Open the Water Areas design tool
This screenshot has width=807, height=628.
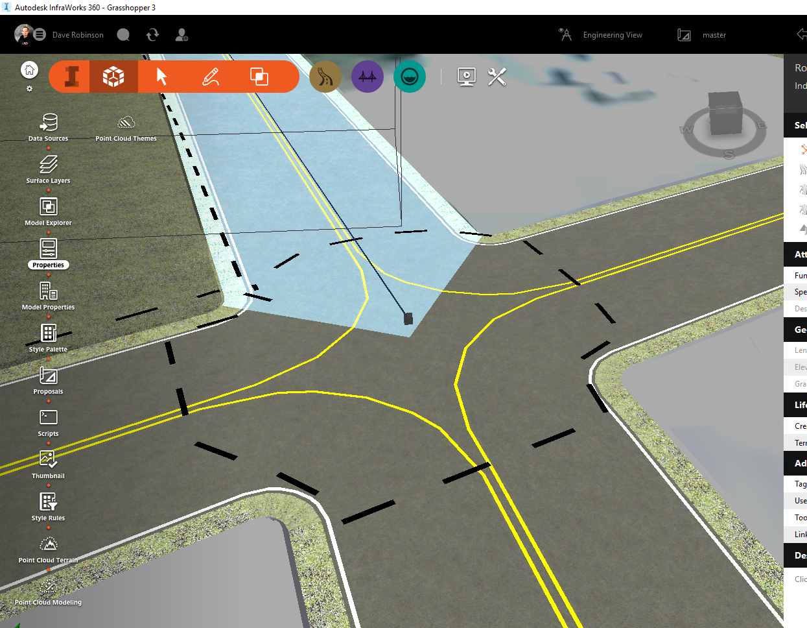409,76
